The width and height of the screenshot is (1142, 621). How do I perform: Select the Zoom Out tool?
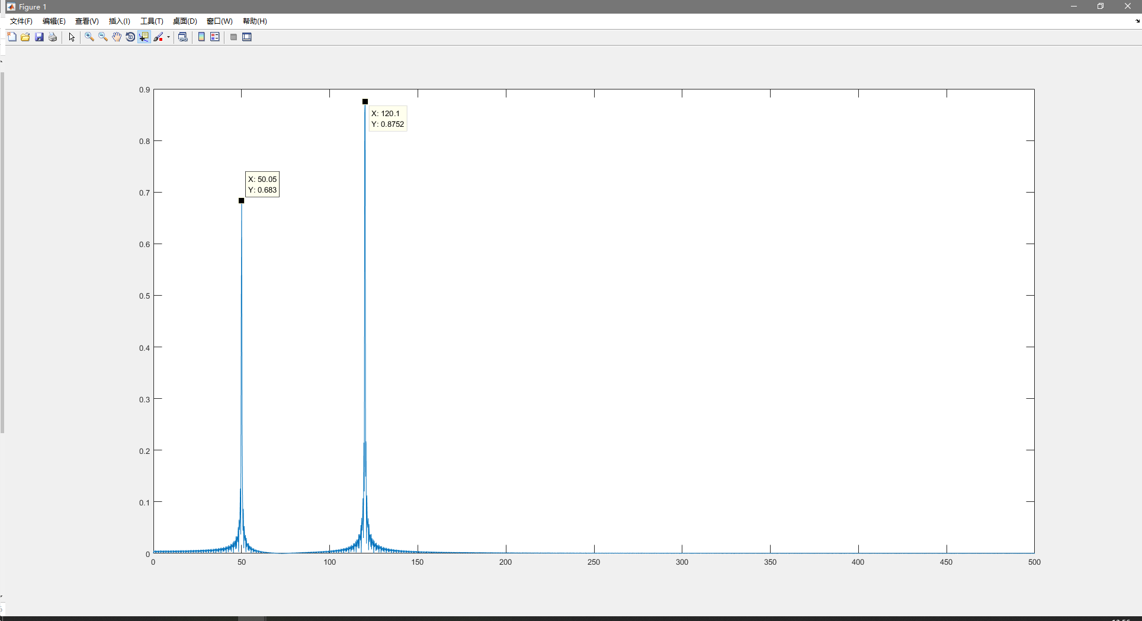tap(102, 37)
